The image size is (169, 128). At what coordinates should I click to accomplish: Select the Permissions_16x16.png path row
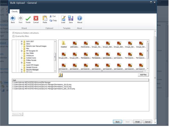click(x=42, y=84)
